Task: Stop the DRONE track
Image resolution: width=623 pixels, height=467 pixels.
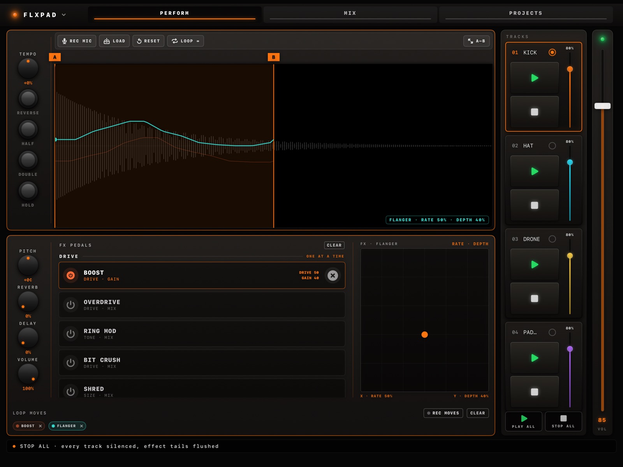Action: click(535, 298)
